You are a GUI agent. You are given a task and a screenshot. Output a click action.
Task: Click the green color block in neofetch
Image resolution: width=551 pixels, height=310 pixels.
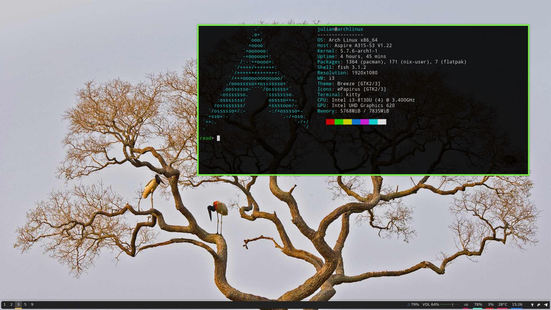point(339,122)
